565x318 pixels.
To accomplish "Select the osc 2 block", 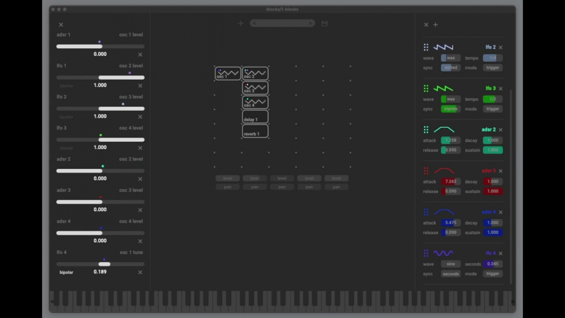I will click(x=255, y=73).
